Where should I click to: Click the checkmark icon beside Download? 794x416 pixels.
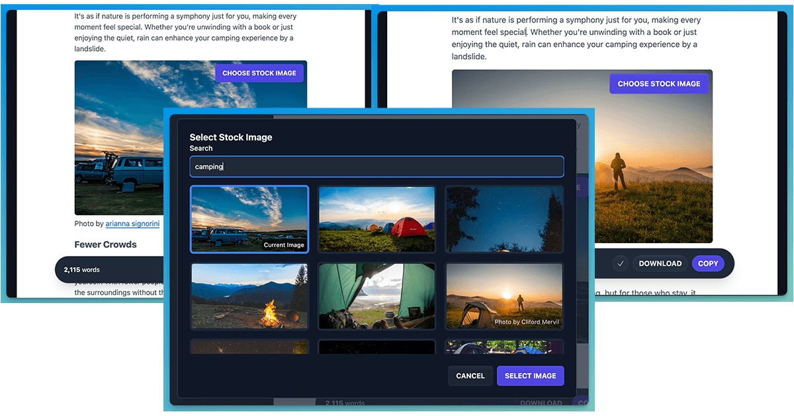[x=620, y=263]
